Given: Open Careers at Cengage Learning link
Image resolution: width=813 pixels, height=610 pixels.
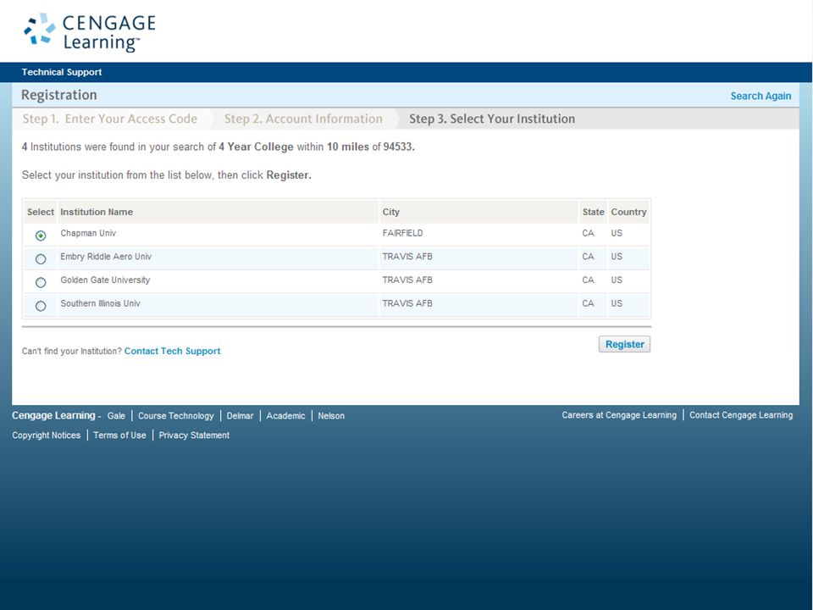Looking at the screenshot, I should (619, 415).
